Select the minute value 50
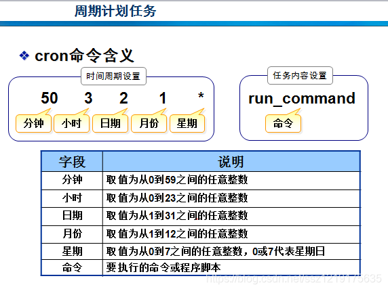Viewport: 388px width, 291px height. 50,97
